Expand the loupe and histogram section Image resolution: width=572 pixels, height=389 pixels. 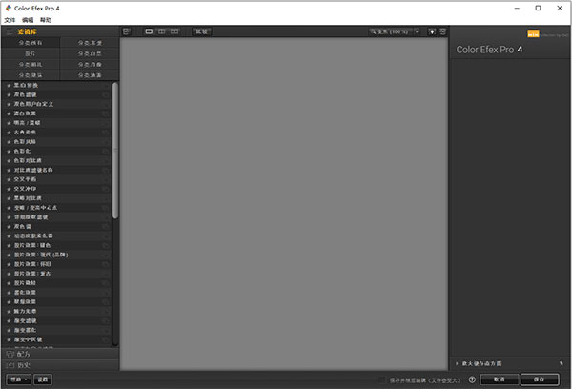click(457, 363)
